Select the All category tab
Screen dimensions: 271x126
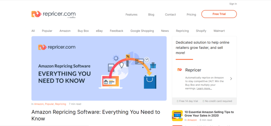point(33,31)
